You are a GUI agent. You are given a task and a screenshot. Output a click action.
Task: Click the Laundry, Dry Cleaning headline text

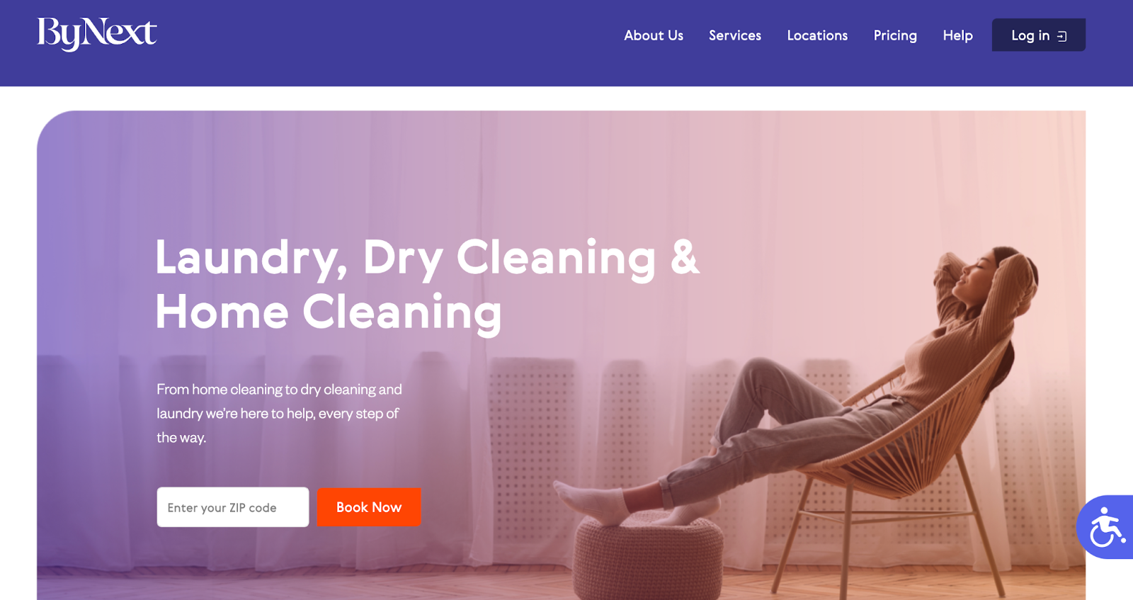point(406,258)
